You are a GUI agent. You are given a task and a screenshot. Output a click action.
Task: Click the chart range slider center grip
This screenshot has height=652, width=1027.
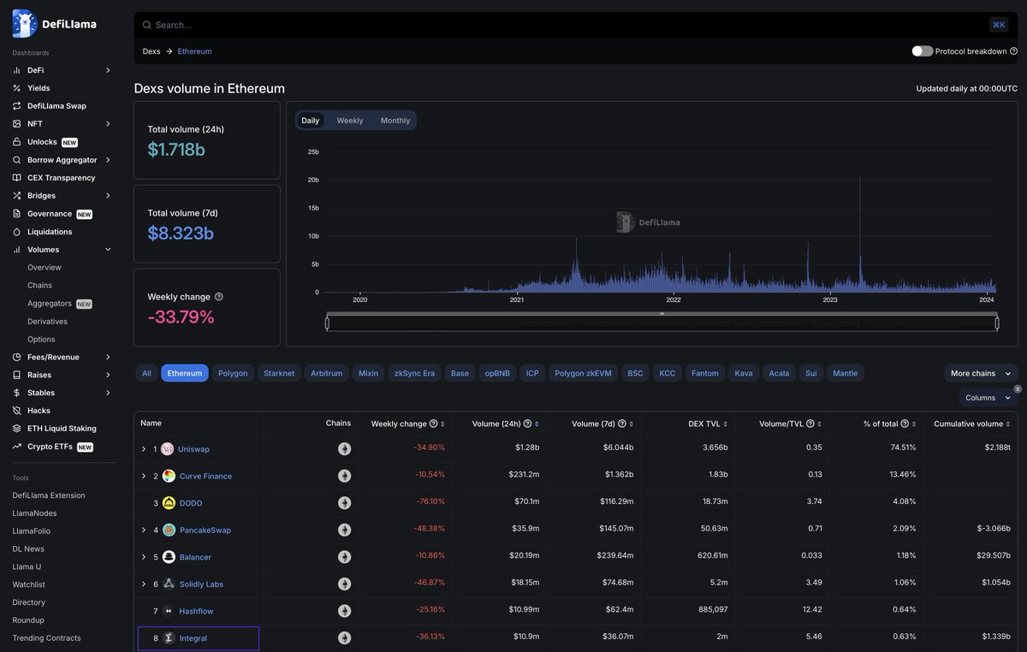662,314
